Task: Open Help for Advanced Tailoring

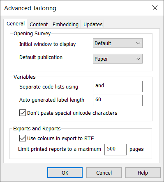Action: [x=143, y=173]
